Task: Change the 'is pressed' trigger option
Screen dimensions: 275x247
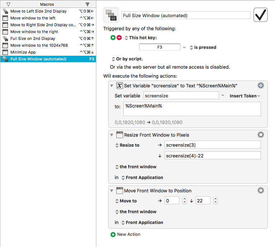Action: click(x=203, y=47)
